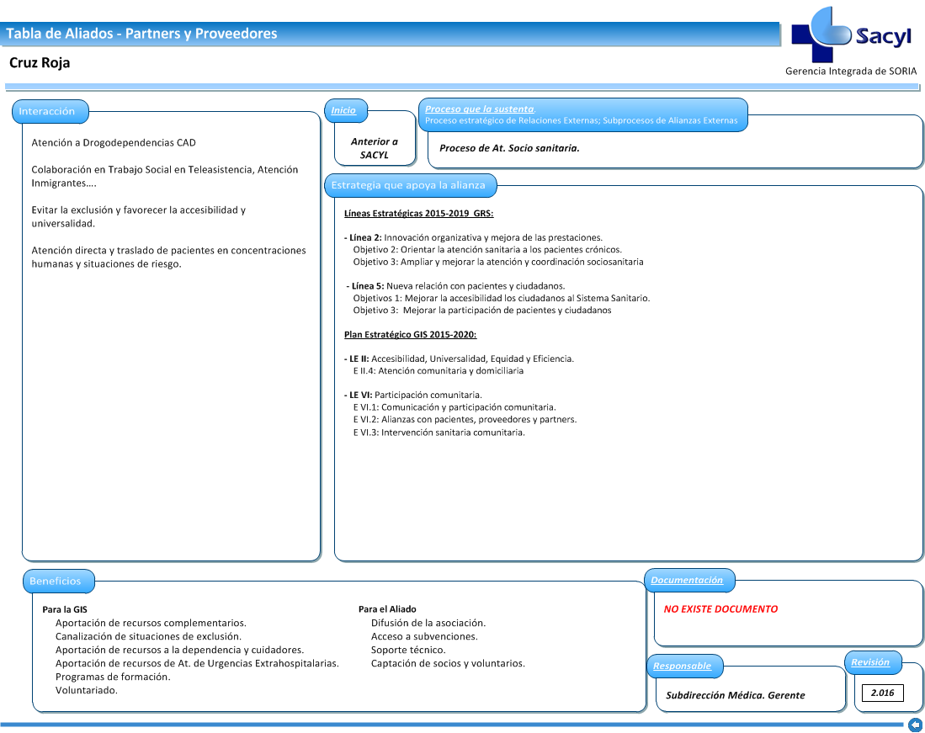Click the 'Anterior a SACYL' text

(x=375, y=148)
